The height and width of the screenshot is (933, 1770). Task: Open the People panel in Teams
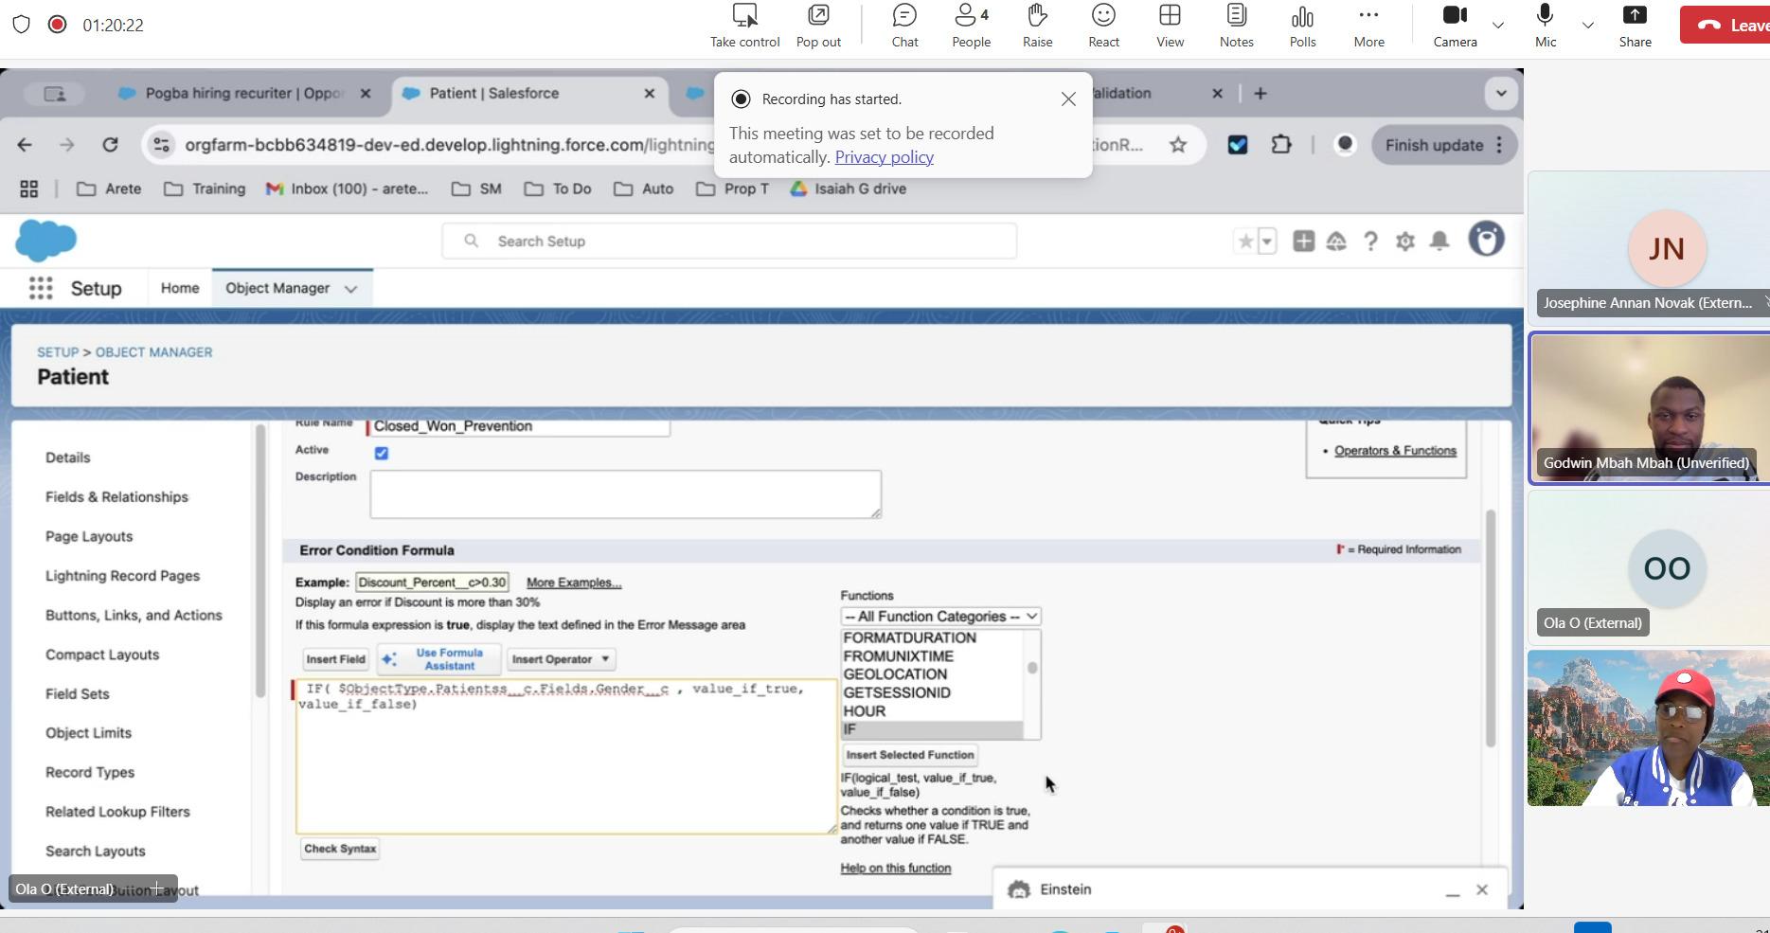[x=970, y=25]
